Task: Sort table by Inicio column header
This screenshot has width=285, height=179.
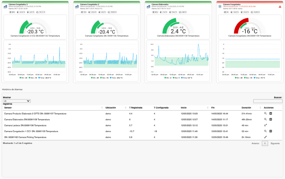Action: coord(184,107)
